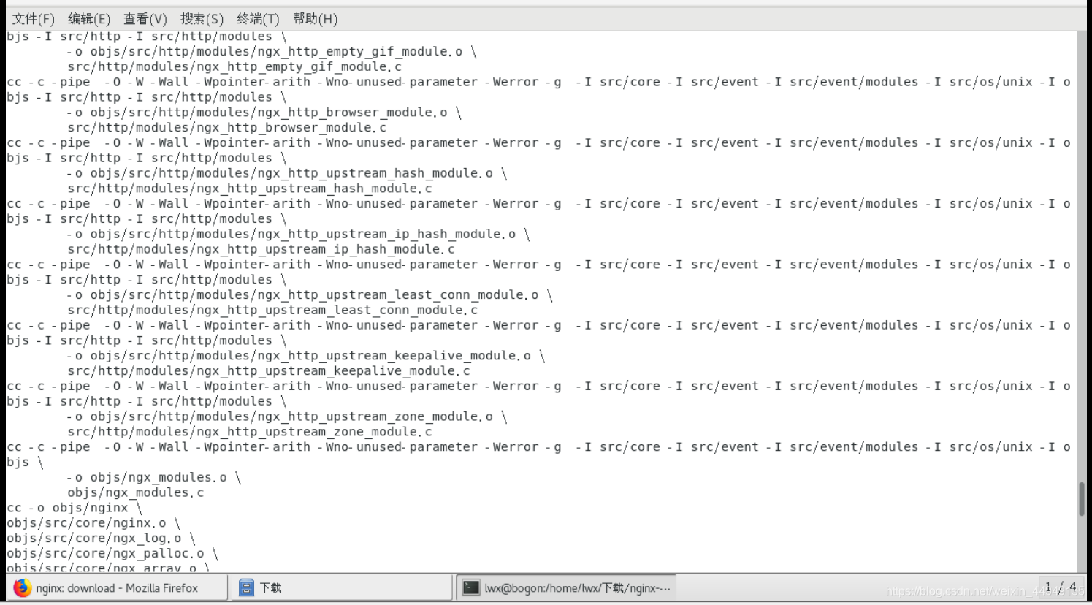Screen dimensions: 1092x605
Task: Click text objs/src/http/modules/ngx_http_browser_module.o
Action: pyautogui.click(x=268, y=112)
